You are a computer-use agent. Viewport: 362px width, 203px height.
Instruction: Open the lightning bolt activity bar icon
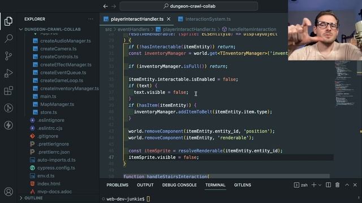[8, 125]
